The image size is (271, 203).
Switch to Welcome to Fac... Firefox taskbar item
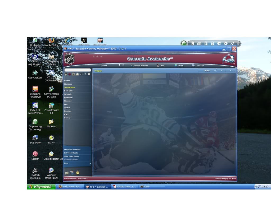70,187
